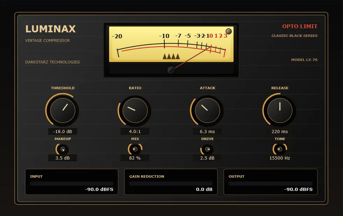343x216 pixels.
Task: Select the Attack knob
Action: (207, 110)
